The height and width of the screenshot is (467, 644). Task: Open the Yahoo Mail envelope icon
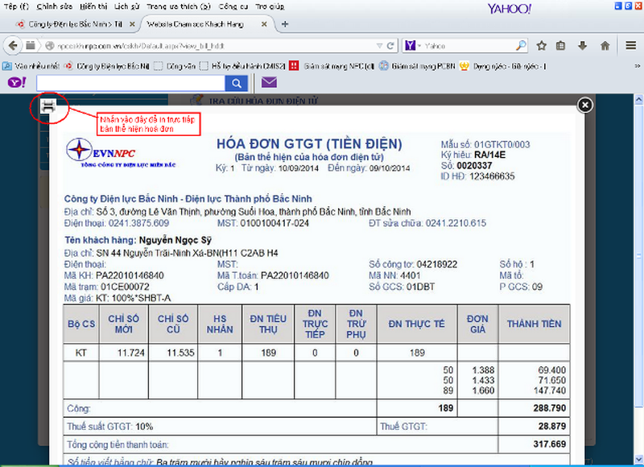[269, 82]
